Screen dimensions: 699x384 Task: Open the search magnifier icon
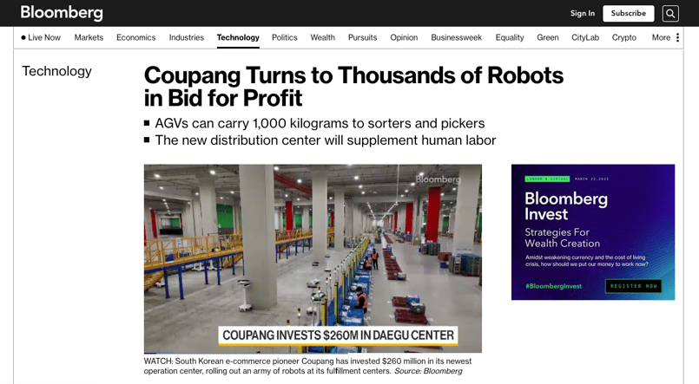(x=670, y=13)
